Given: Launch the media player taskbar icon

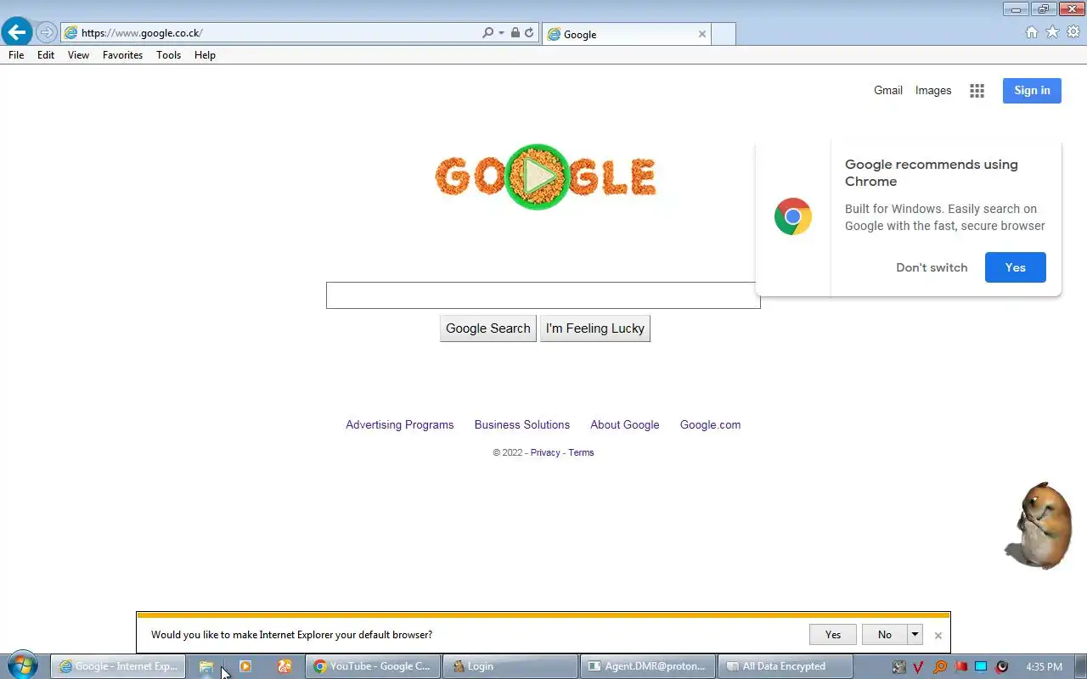Looking at the screenshot, I should [245, 666].
